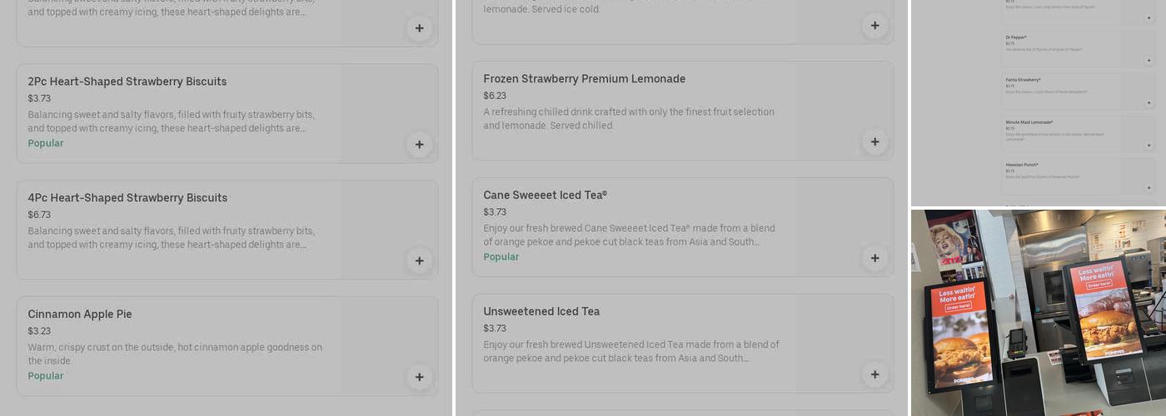Click plus icon beside Fanta Strawberry
The image size is (1166, 416).
pyautogui.click(x=1149, y=103)
